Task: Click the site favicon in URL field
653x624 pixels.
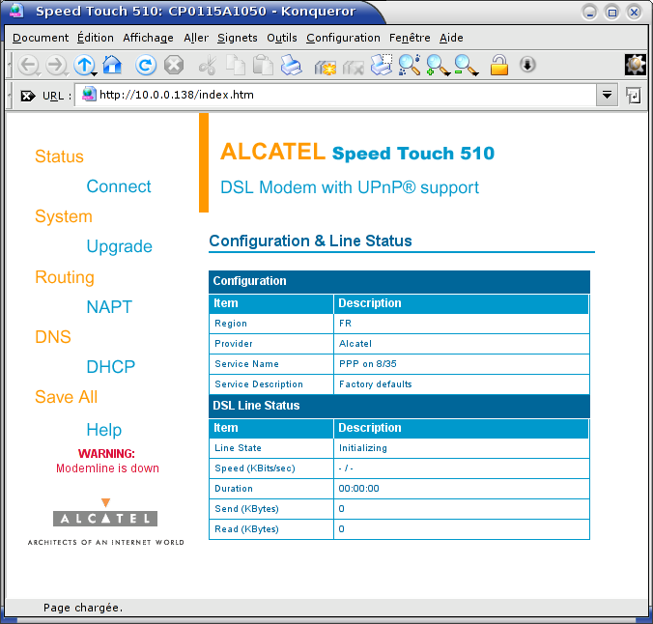Action: click(x=89, y=94)
